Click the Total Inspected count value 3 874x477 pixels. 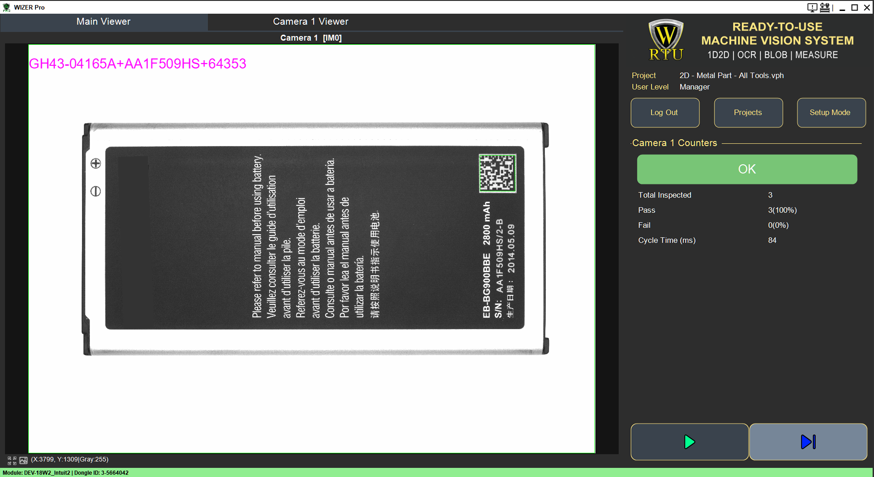pyautogui.click(x=770, y=195)
